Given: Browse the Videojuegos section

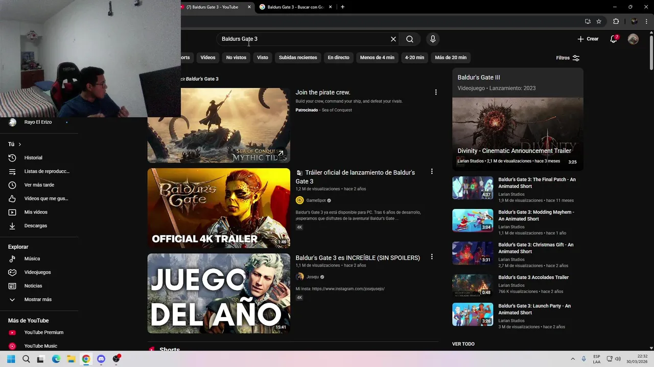Looking at the screenshot, I should 37,272.
